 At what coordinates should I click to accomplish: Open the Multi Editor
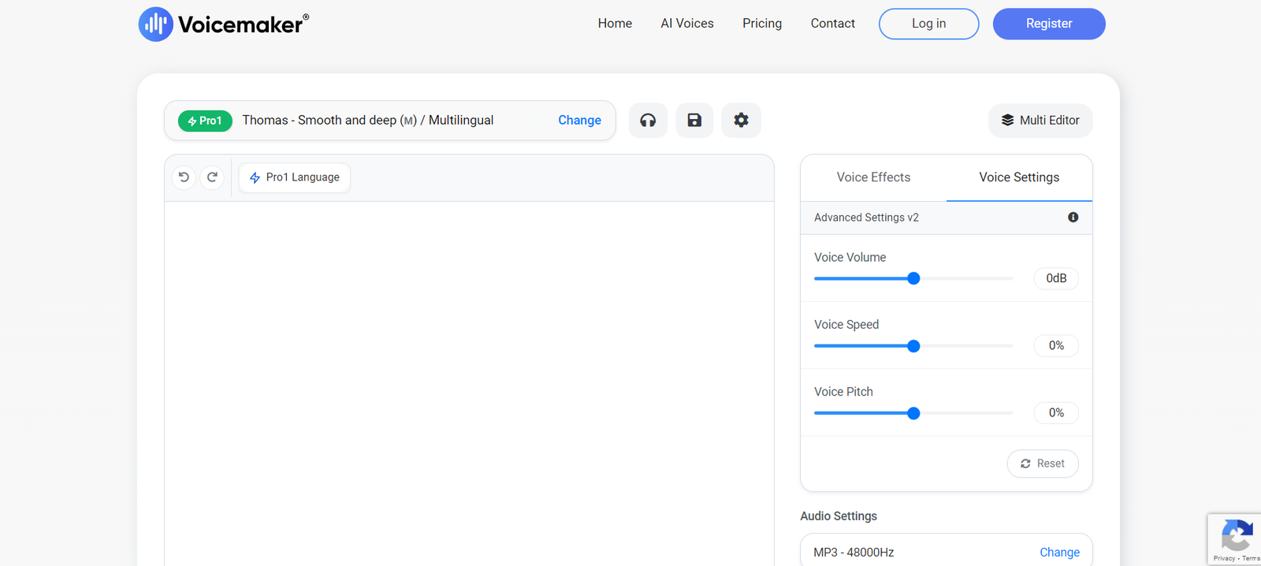click(x=1040, y=121)
